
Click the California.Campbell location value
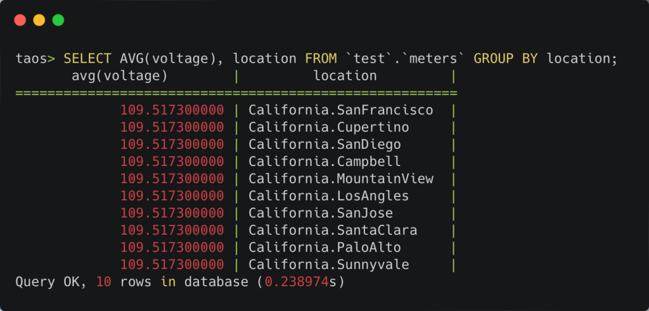(x=324, y=162)
